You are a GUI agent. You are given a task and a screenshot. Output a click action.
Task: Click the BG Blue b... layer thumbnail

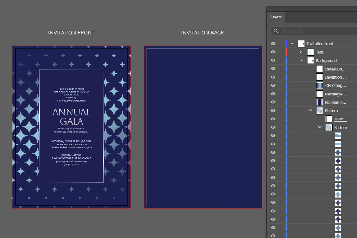click(x=320, y=102)
